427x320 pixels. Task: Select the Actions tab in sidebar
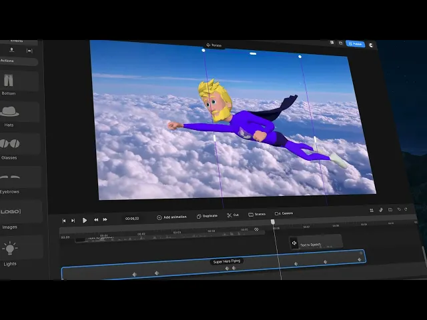pos(18,61)
